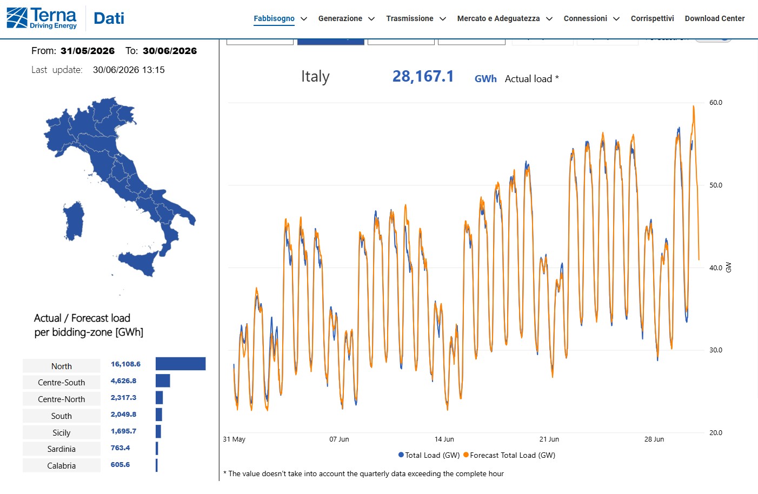Select the Centre-South bidding zone
This screenshot has height=494, width=758.
[62, 382]
